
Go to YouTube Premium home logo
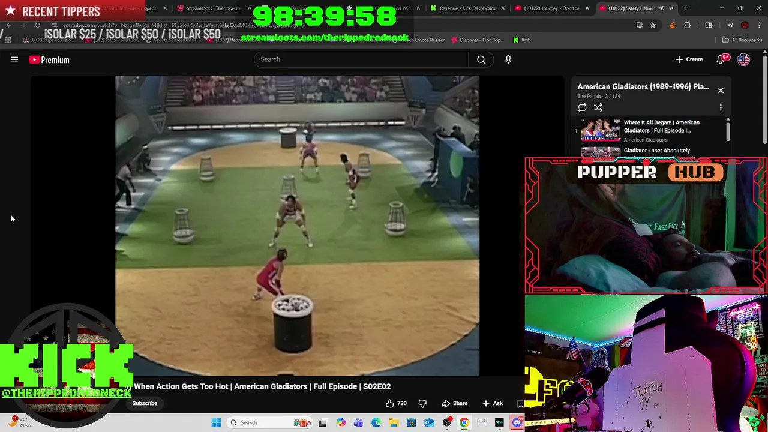pyautogui.click(x=49, y=59)
